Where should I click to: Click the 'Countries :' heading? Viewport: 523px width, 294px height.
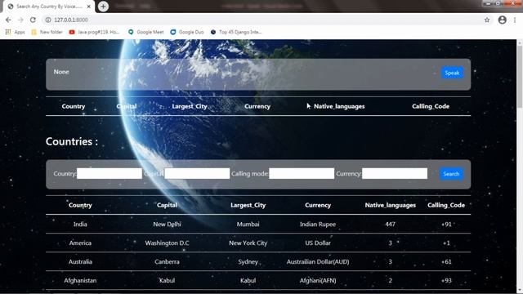tap(72, 141)
